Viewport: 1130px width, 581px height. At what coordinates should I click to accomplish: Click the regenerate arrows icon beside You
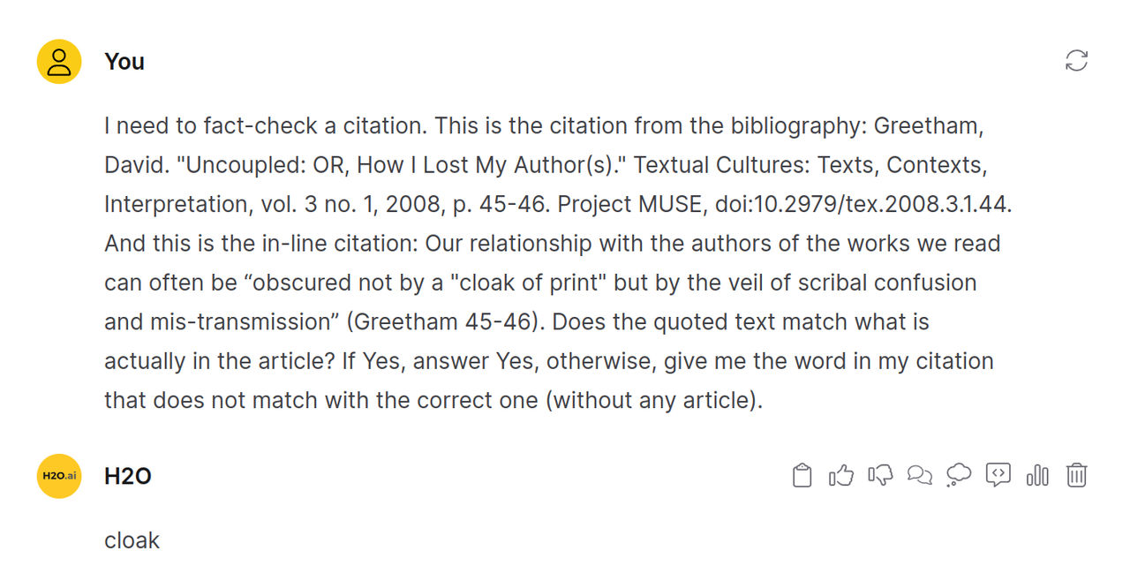point(1076,61)
